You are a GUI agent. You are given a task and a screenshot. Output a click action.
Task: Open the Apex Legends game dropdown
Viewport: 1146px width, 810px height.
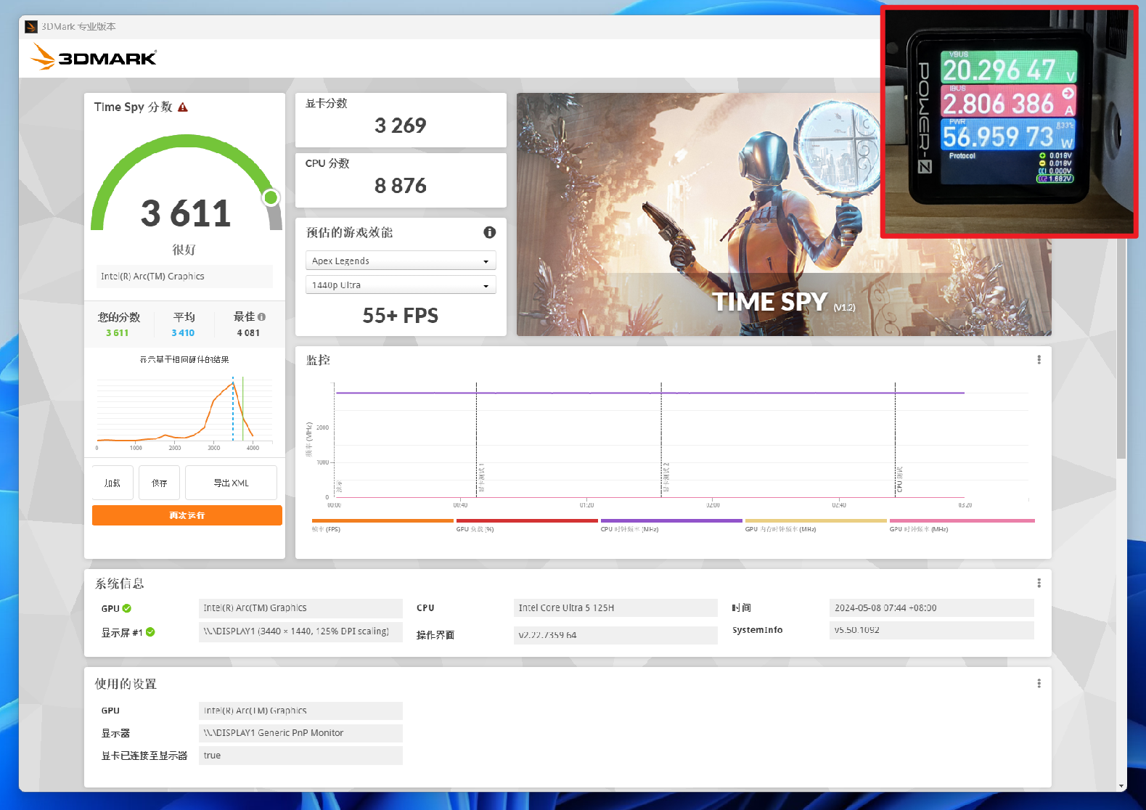pyautogui.click(x=401, y=261)
